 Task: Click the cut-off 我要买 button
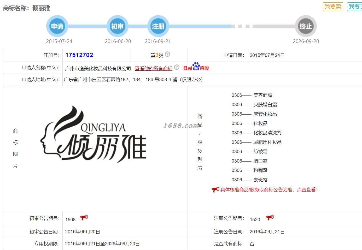tap(355, 7)
